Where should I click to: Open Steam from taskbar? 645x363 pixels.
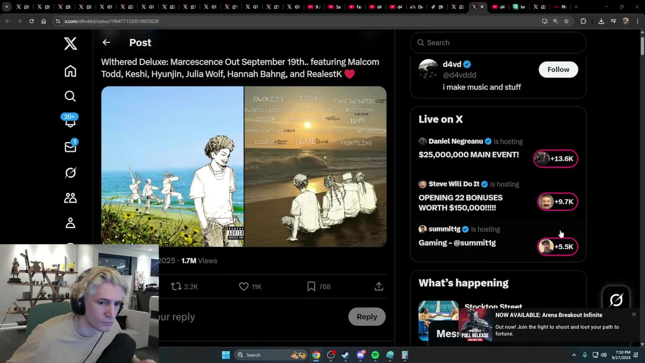pyautogui.click(x=345, y=355)
